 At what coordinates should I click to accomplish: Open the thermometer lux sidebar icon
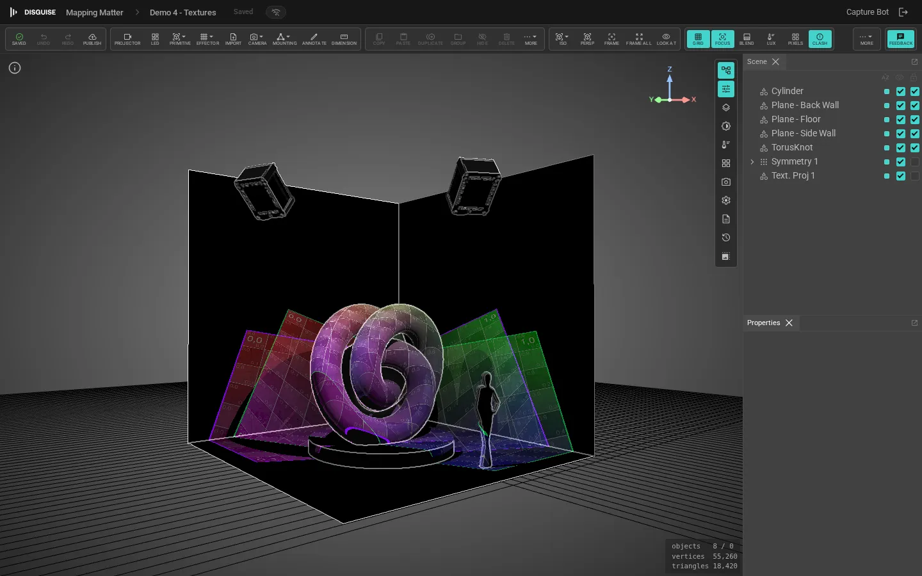point(726,145)
